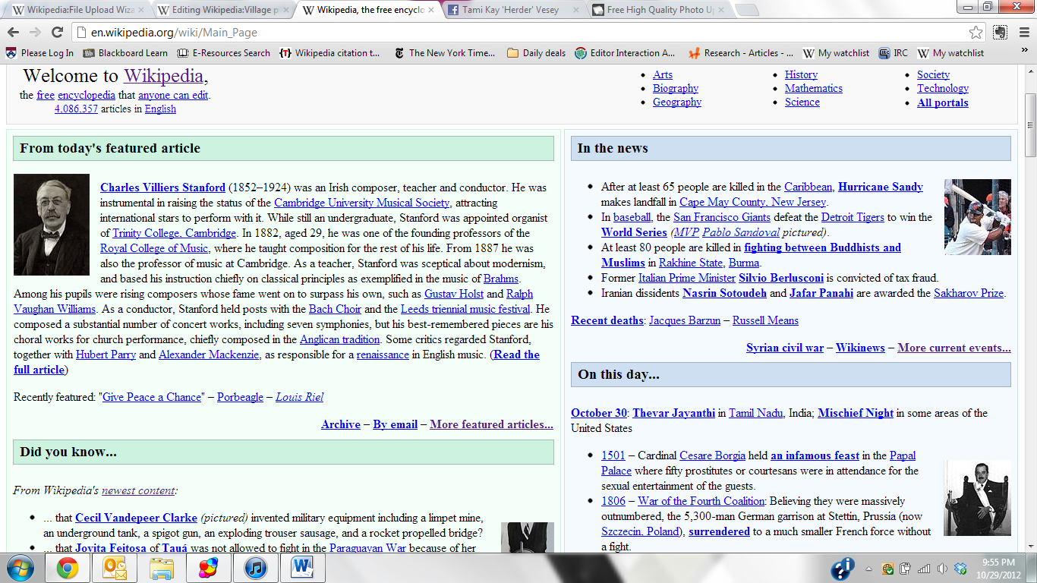Open the Chrome hamburger menu
The height and width of the screenshot is (583, 1037).
1022,32
